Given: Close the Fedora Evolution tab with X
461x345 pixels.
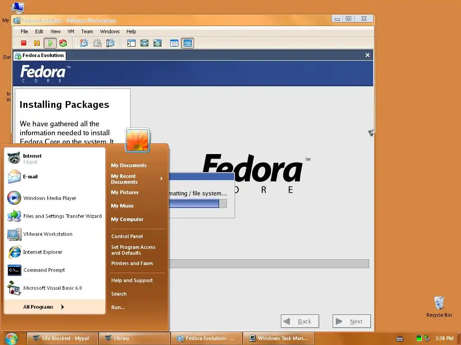Looking at the screenshot, I should pos(367,55).
